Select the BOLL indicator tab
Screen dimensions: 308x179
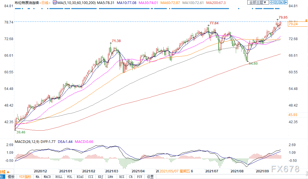coord(59,177)
